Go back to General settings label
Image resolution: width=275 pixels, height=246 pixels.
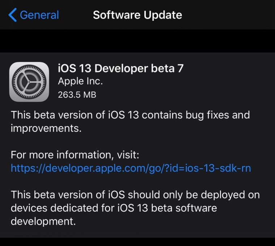tap(39, 15)
